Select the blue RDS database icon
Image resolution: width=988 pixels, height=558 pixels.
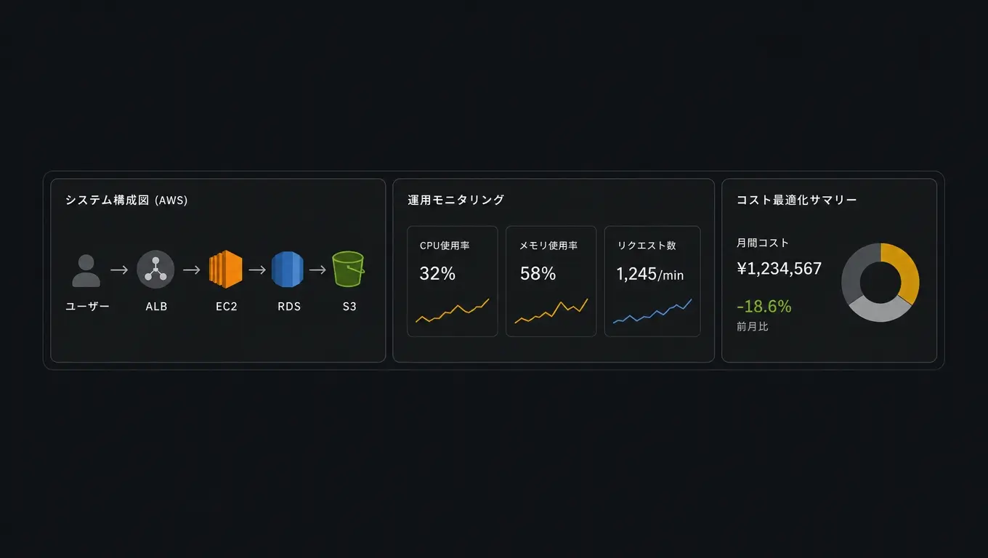point(287,270)
